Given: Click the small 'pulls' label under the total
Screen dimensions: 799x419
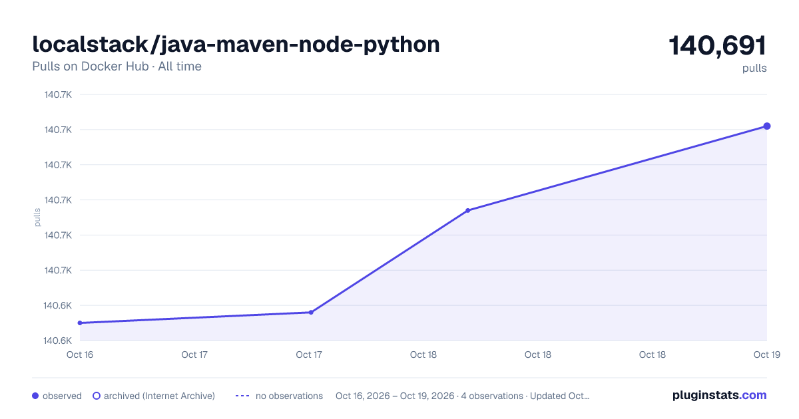Looking at the screenshot, I should click(x=754, y=69).
